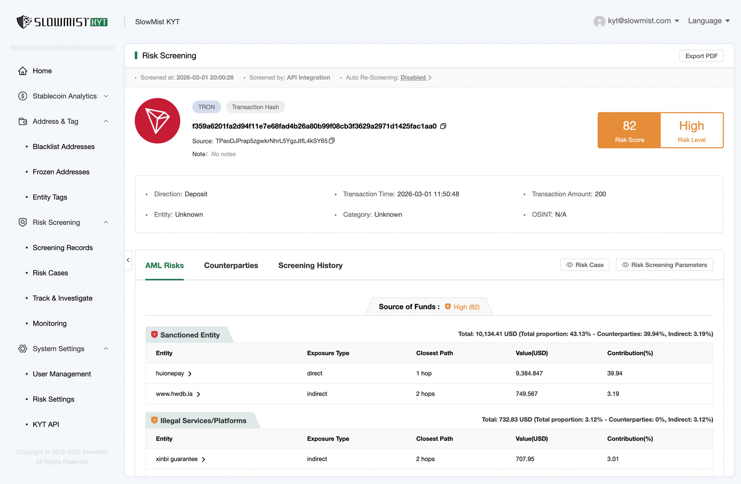Copy the source address via the copy icon

point(332,141)
